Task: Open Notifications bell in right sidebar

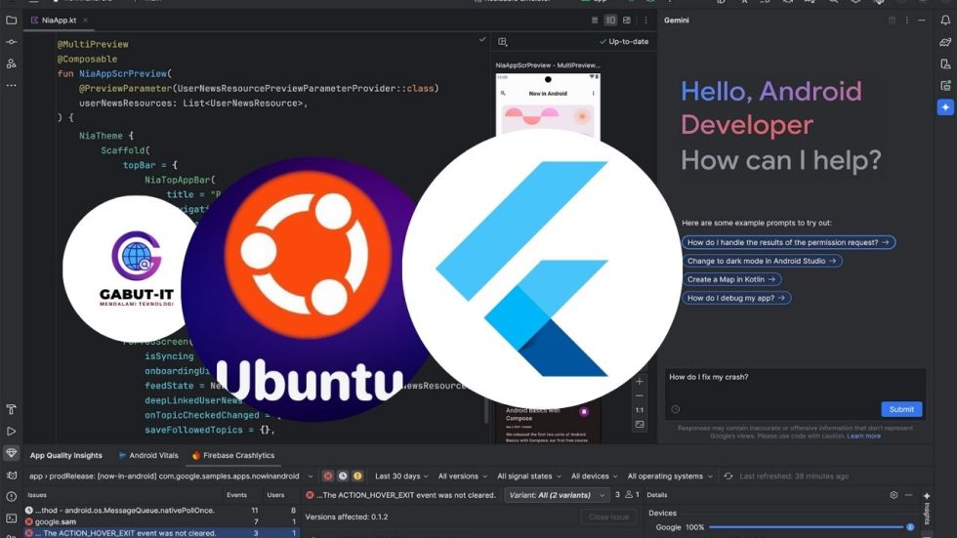Action: 945,21
